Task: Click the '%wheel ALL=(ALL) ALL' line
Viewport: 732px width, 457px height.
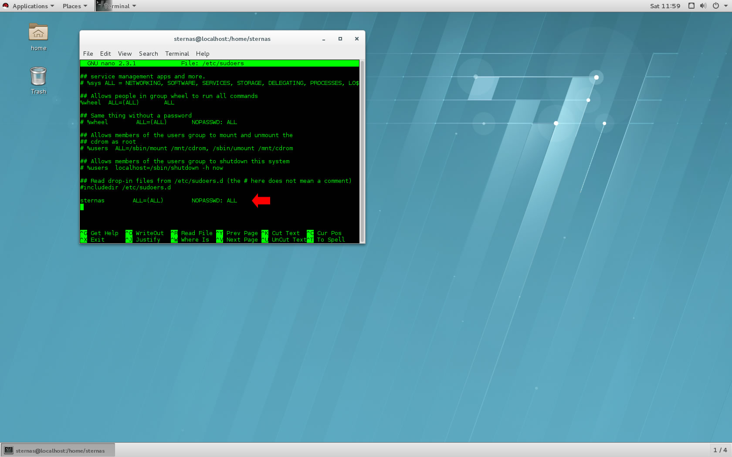Action: [x=127, y=103]
